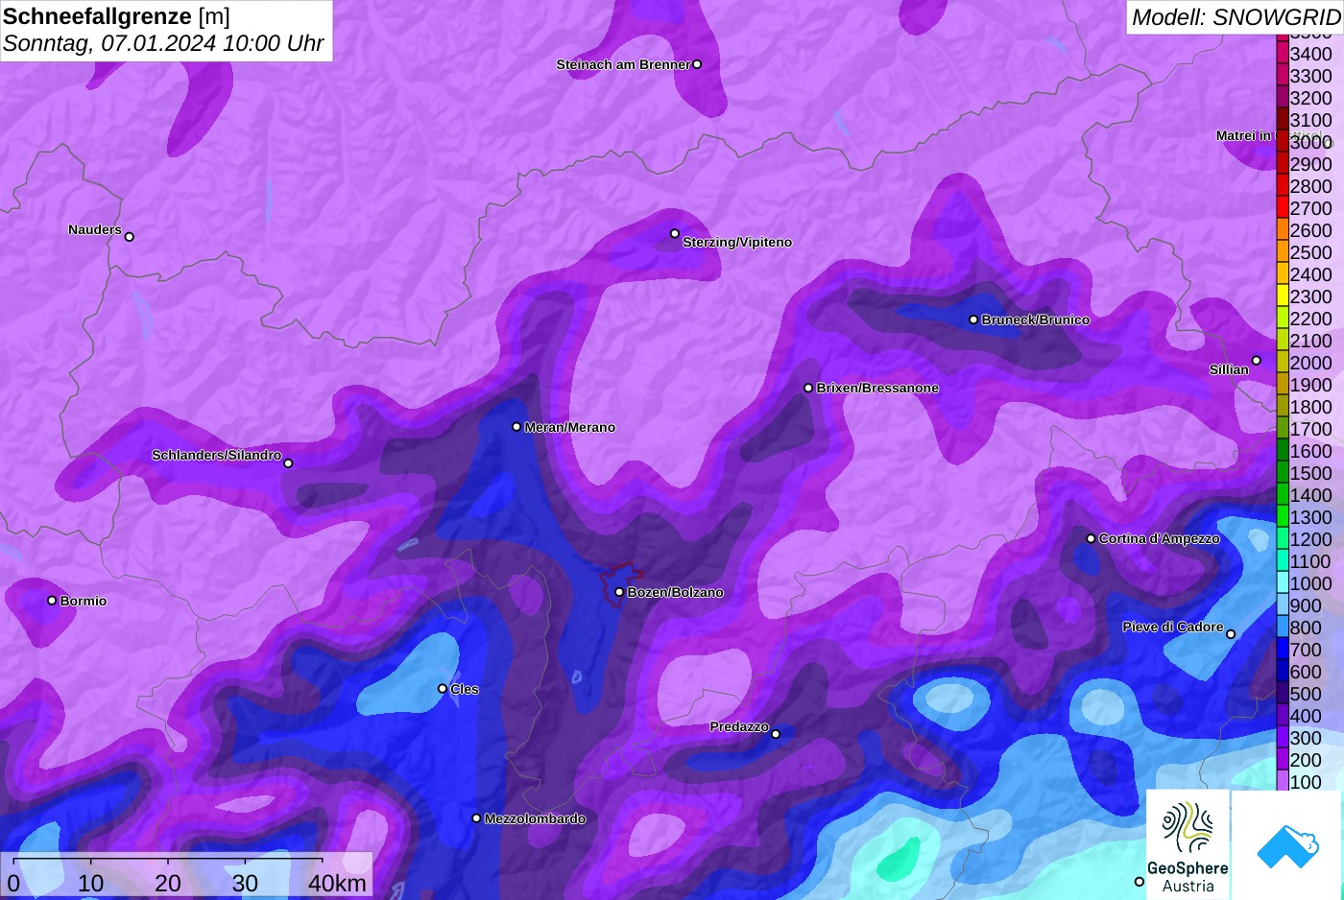Pick the 500 m legend color swatch
1344x900 pixels.
1282,694
